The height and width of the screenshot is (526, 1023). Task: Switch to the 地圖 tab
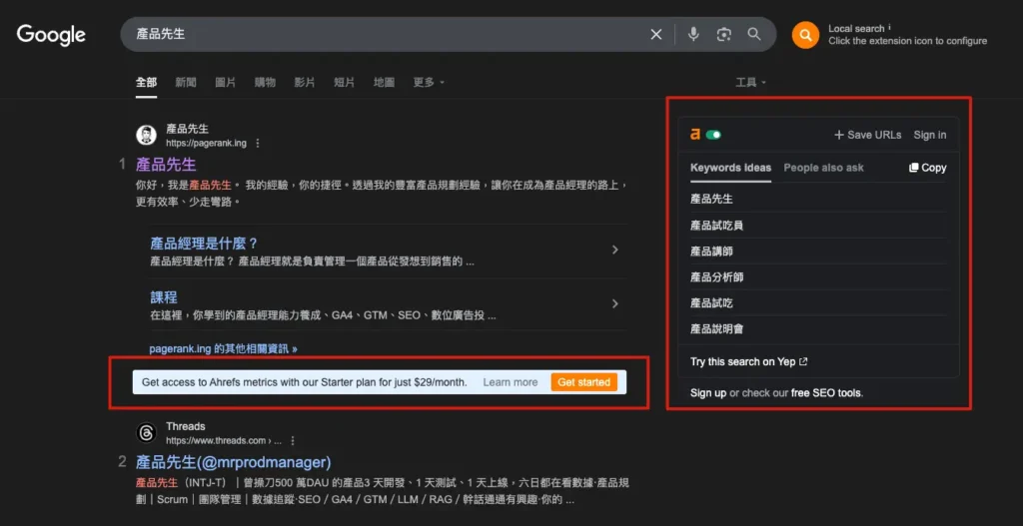coord(385,82)
